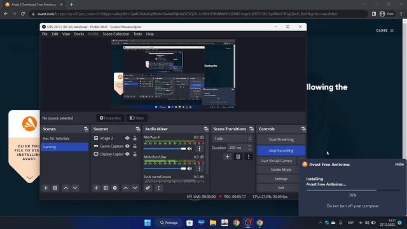The width and height of the screenshot is (407, 229).
Task: Move scene up arrow in Scenes panel
Action: click(x=66, y=188)
